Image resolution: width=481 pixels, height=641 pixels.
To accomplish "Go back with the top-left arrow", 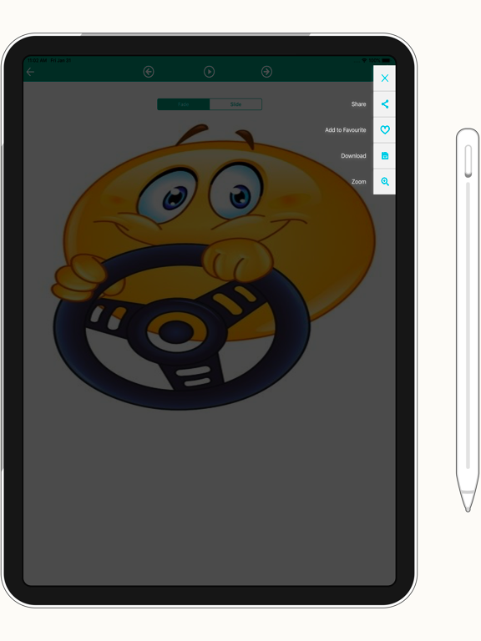I will (x=30, y=72).
